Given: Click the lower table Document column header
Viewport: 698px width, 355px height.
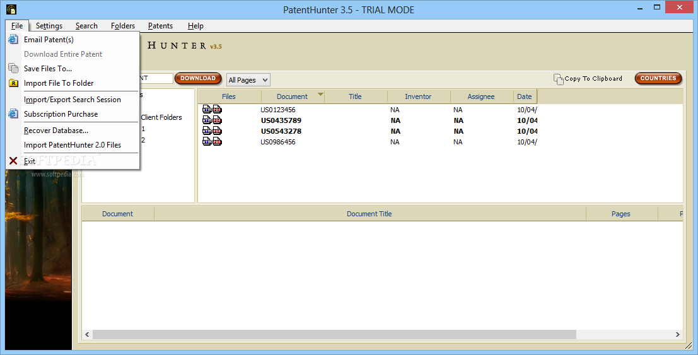Looking at the screenshot, I should [x=117, y=214].
